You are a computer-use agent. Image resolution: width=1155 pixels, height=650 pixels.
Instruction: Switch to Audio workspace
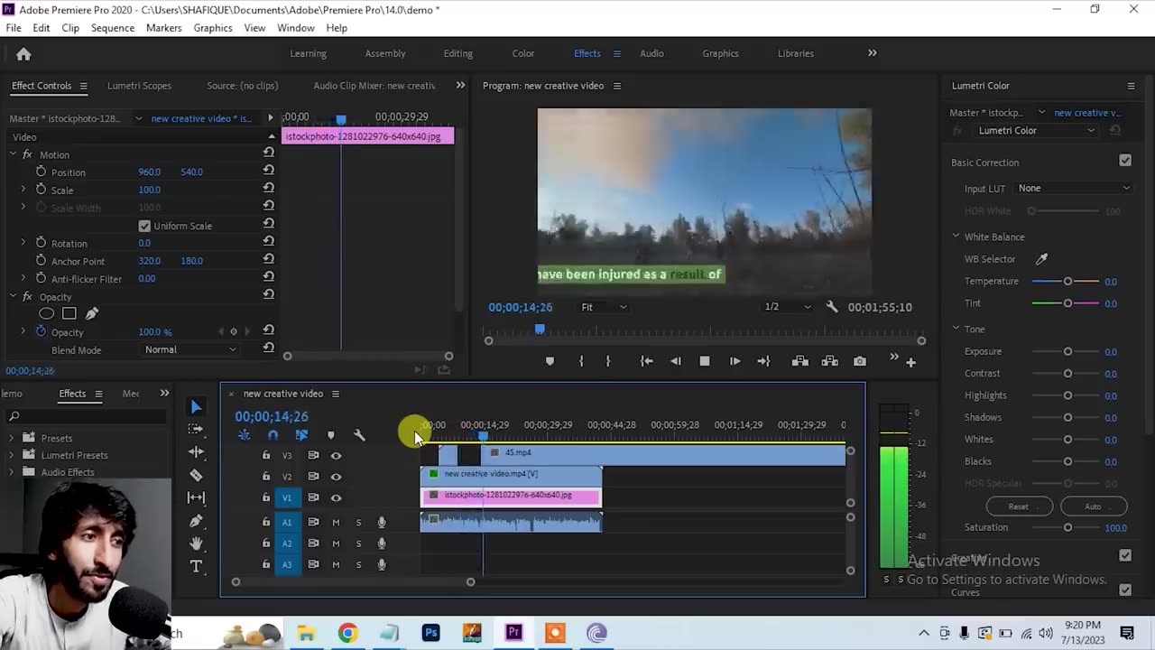[x=651, y=53]
